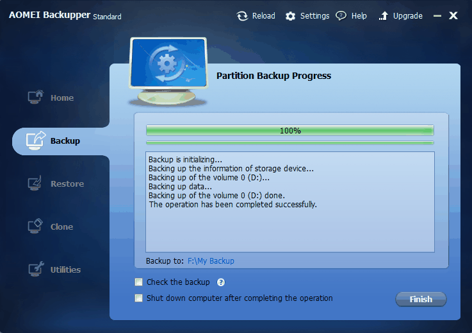Click the Partition Backup Progress heading

273,76
